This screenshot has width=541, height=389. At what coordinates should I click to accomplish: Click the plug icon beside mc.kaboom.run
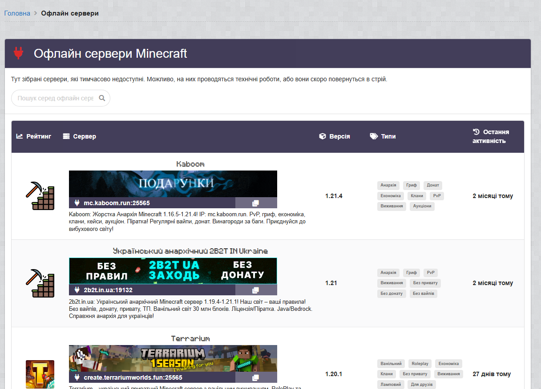coord(77,203)
